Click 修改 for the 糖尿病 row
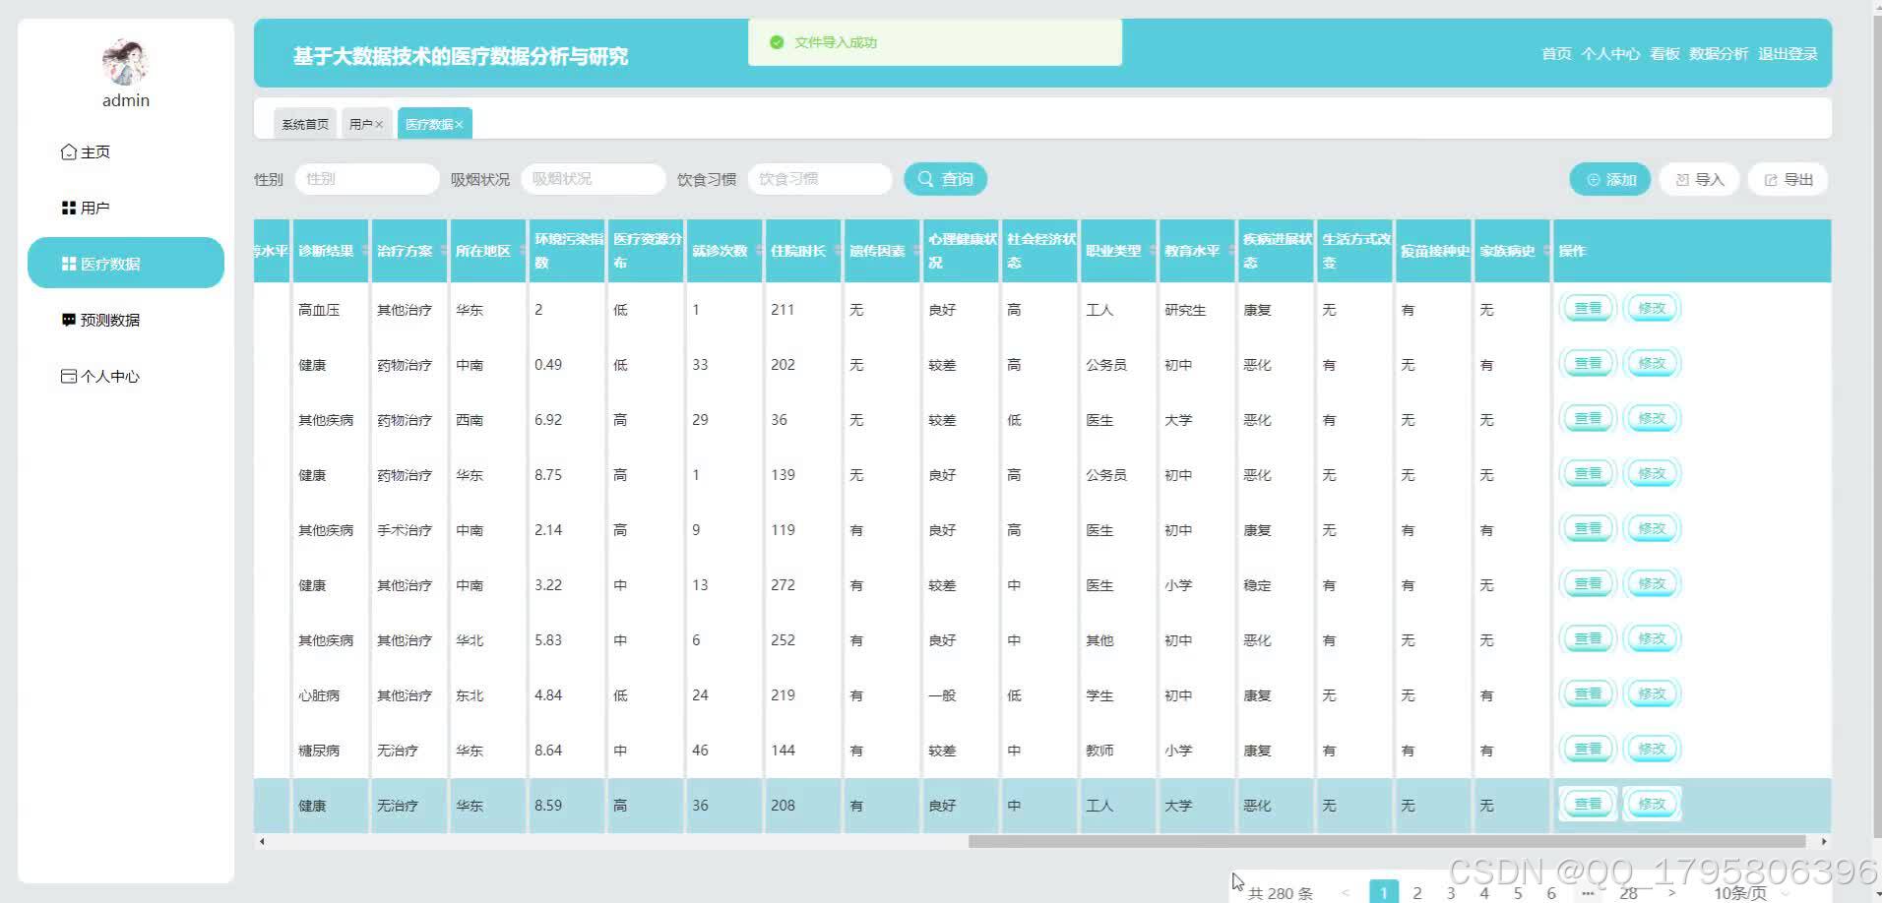The height and width of the screenshot is (903, 1882). click(x=1652, y=749)
